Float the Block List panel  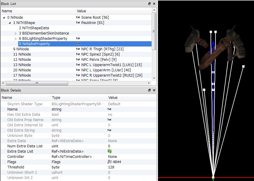pyautogui.click(x=149, y=4)
